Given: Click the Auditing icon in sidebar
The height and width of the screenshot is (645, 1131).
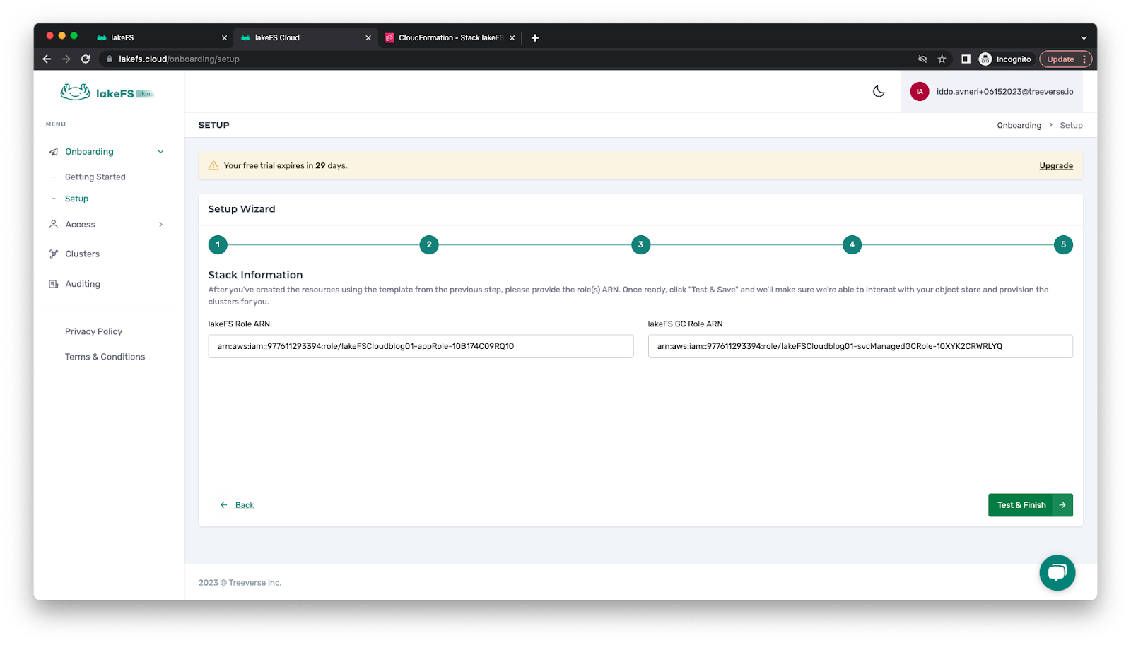Looking at the screenshot, I should pyautogui.click(x=54, y=284).
